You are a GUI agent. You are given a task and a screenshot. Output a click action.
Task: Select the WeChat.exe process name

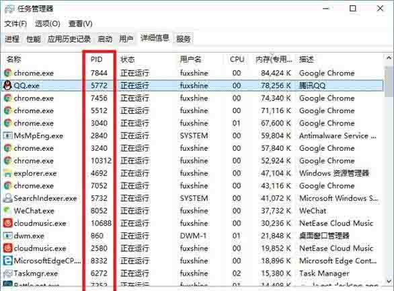[34, 211]
